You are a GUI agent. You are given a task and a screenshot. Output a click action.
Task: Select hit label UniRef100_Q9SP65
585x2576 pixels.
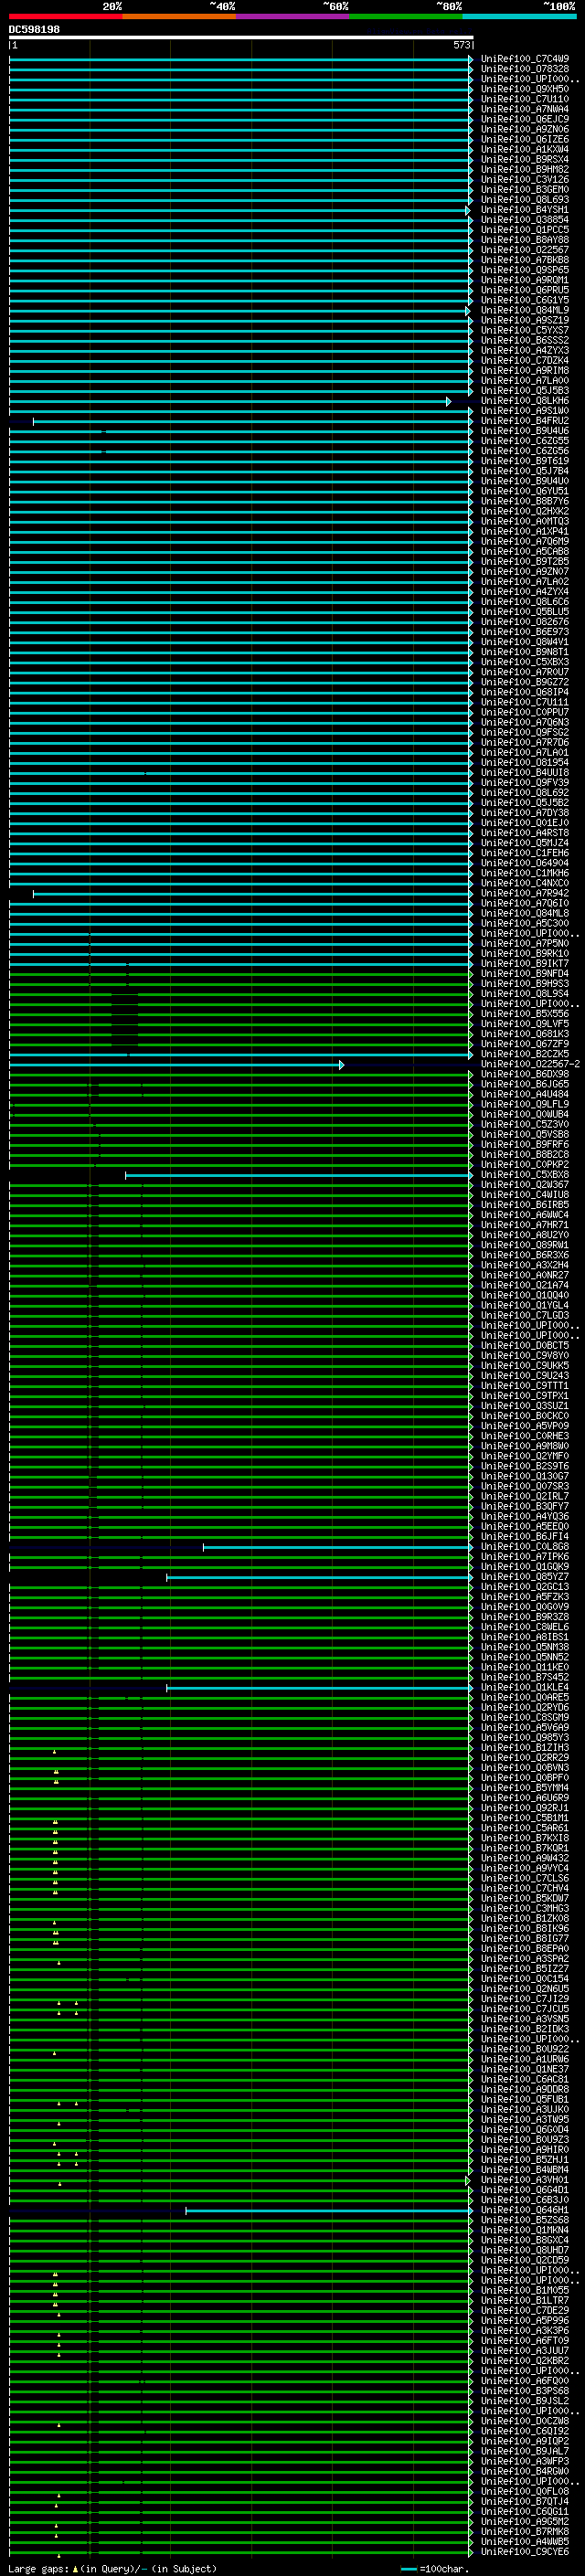click(x=525, y=270)
